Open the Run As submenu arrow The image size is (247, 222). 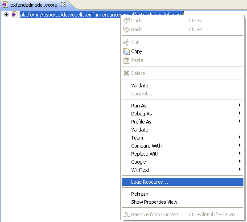[x=239, y=105]
